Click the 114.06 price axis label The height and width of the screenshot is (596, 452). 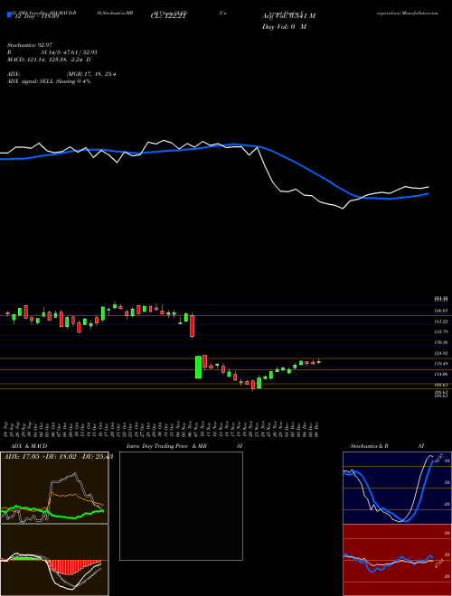coord(441,375)
